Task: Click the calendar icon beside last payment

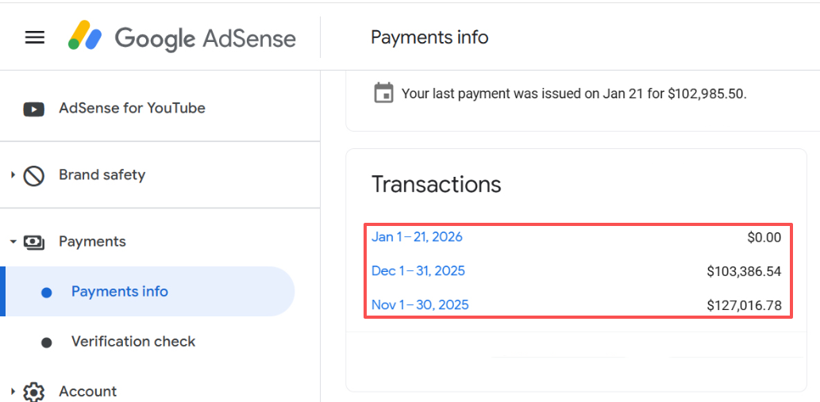Action: click(x=383, y=93)
